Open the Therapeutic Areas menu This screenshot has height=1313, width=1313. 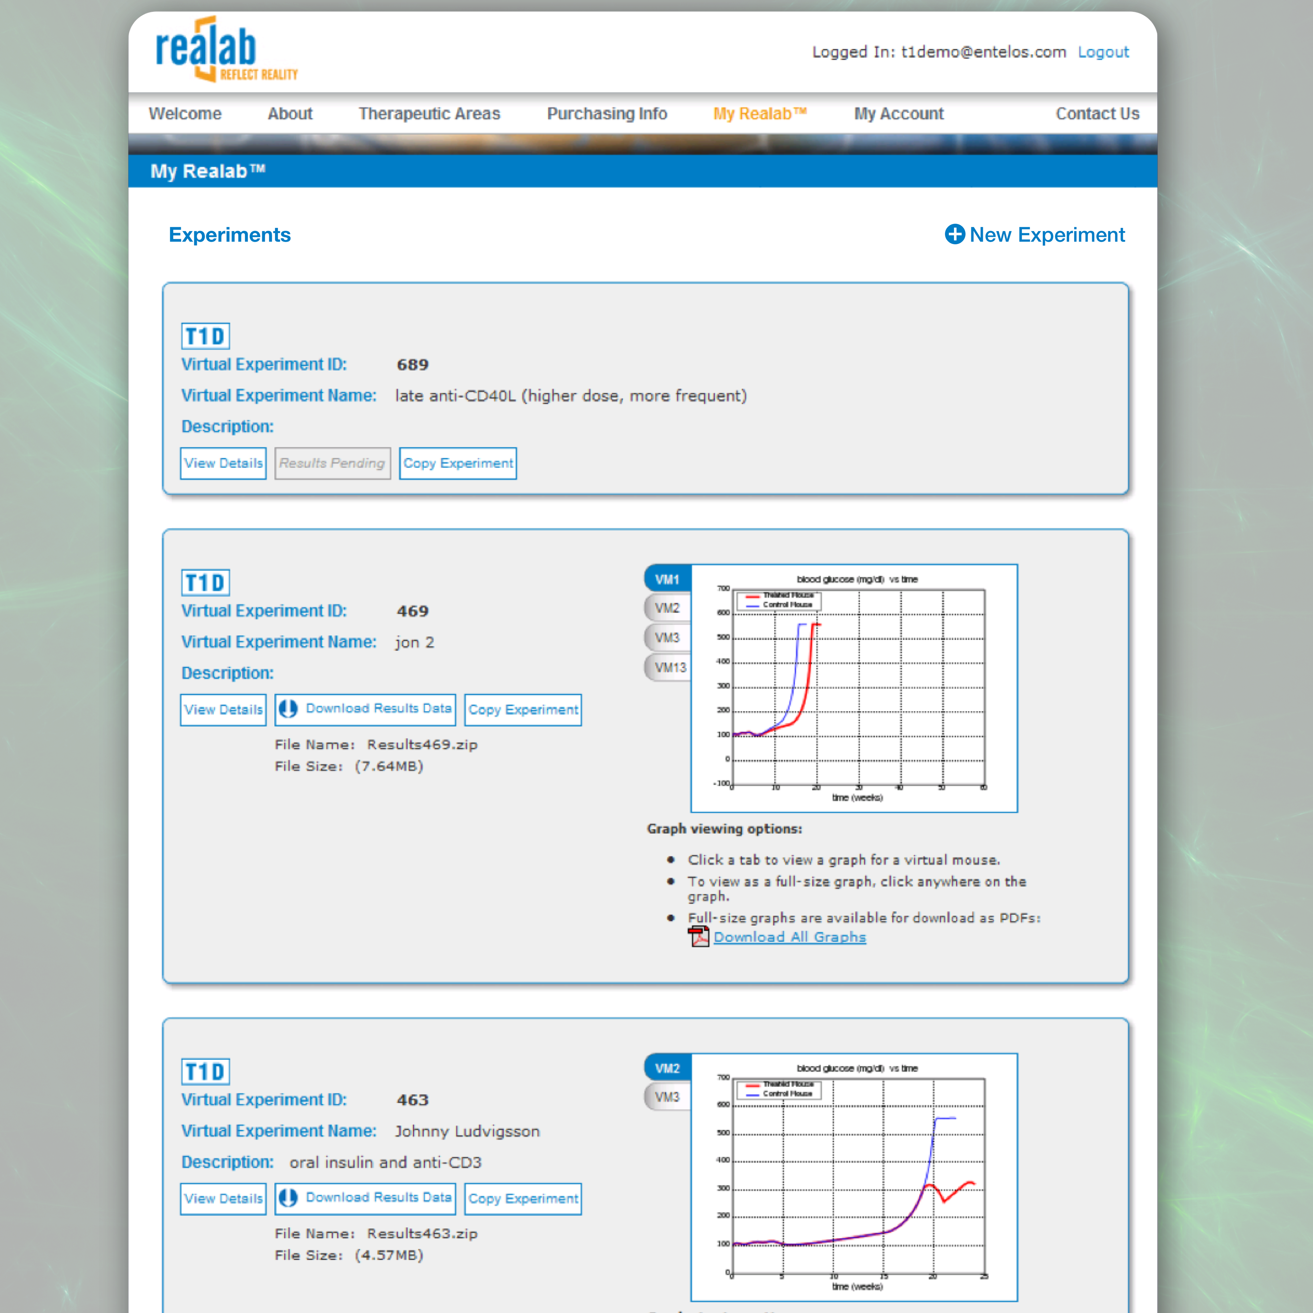pos(429,114)
